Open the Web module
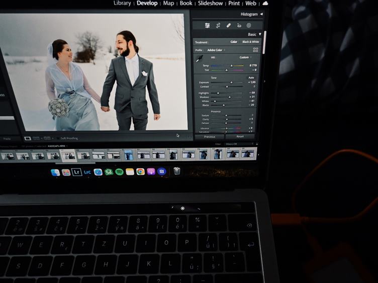Image resolution: width=378 pixels, height=283 pixels. coord(251,4)
